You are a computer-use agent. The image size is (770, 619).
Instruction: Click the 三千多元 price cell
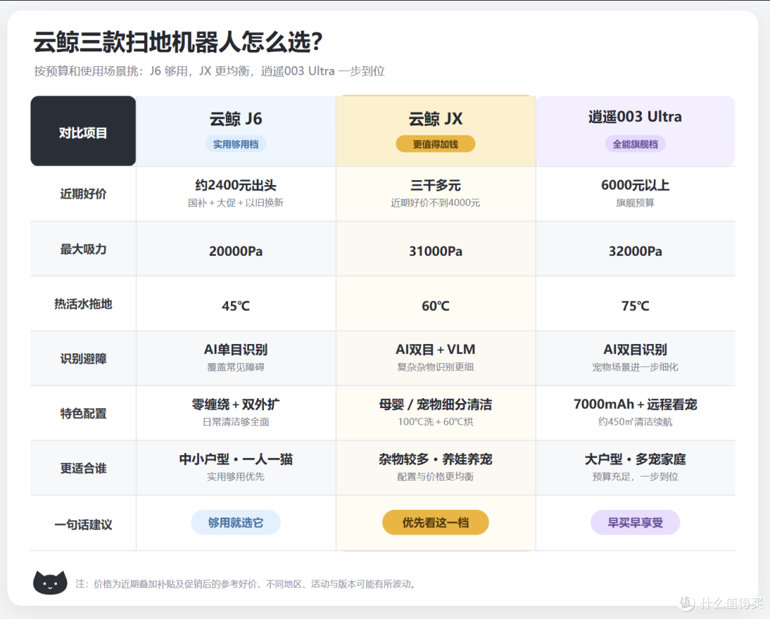tap(436, 185)
